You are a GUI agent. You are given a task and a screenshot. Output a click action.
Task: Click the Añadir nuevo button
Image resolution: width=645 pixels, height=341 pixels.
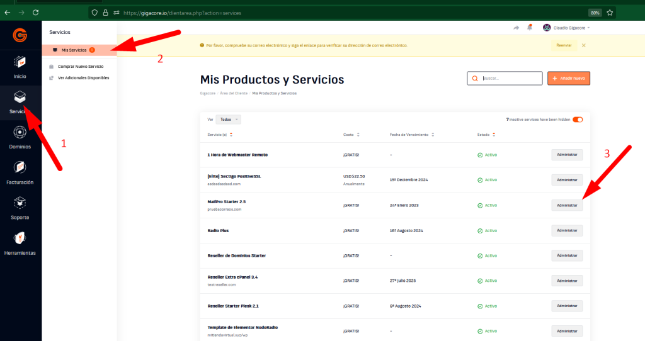click(x=568, y=78)
